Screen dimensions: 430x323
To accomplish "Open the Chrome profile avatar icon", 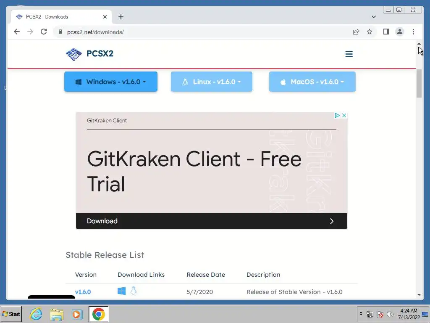I will pyautogui.click(x=400, y=32).
